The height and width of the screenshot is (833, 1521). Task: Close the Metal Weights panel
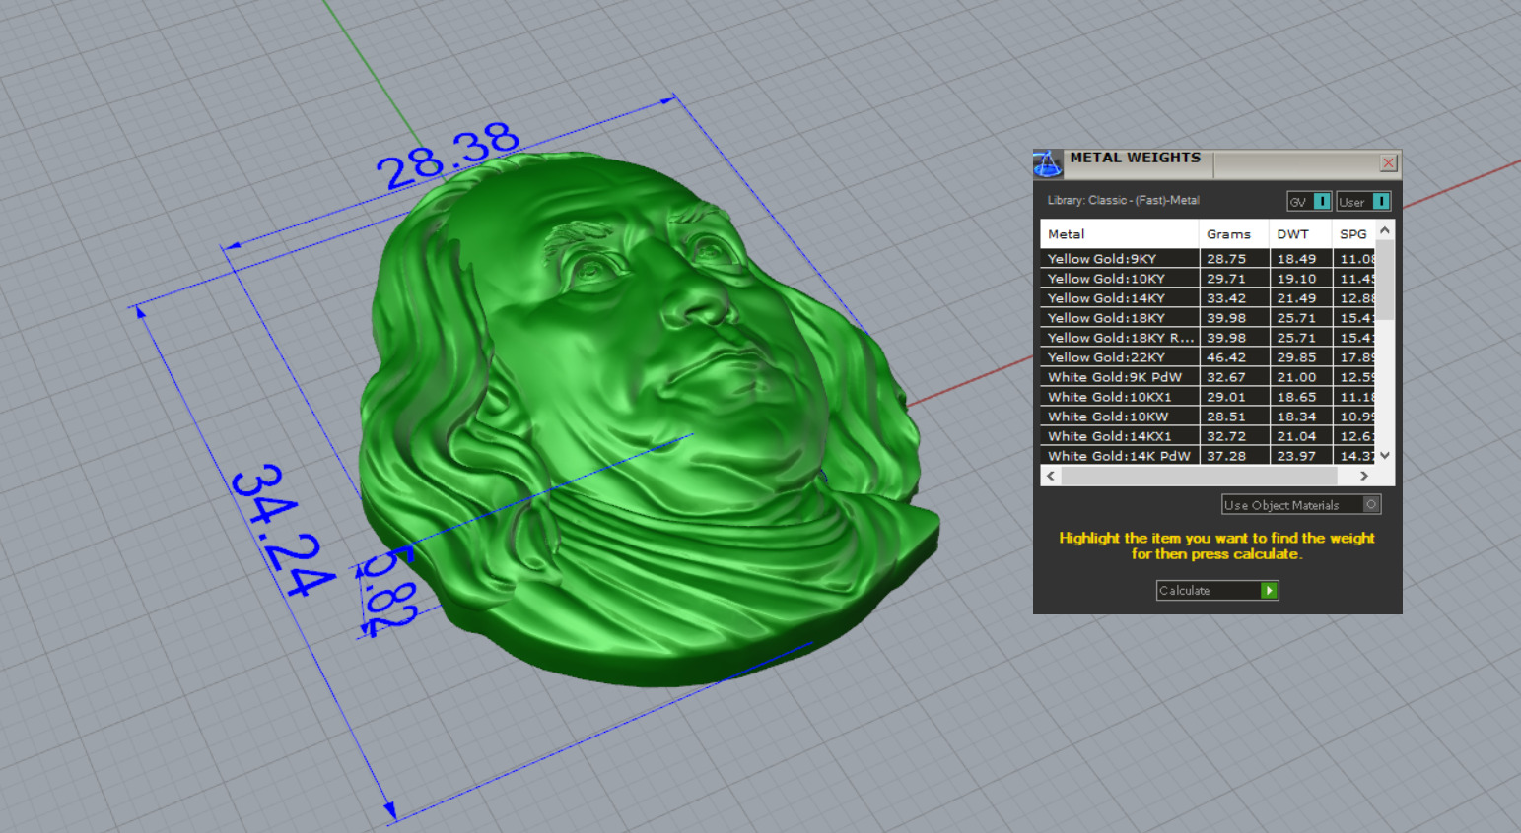point(1388,162)
